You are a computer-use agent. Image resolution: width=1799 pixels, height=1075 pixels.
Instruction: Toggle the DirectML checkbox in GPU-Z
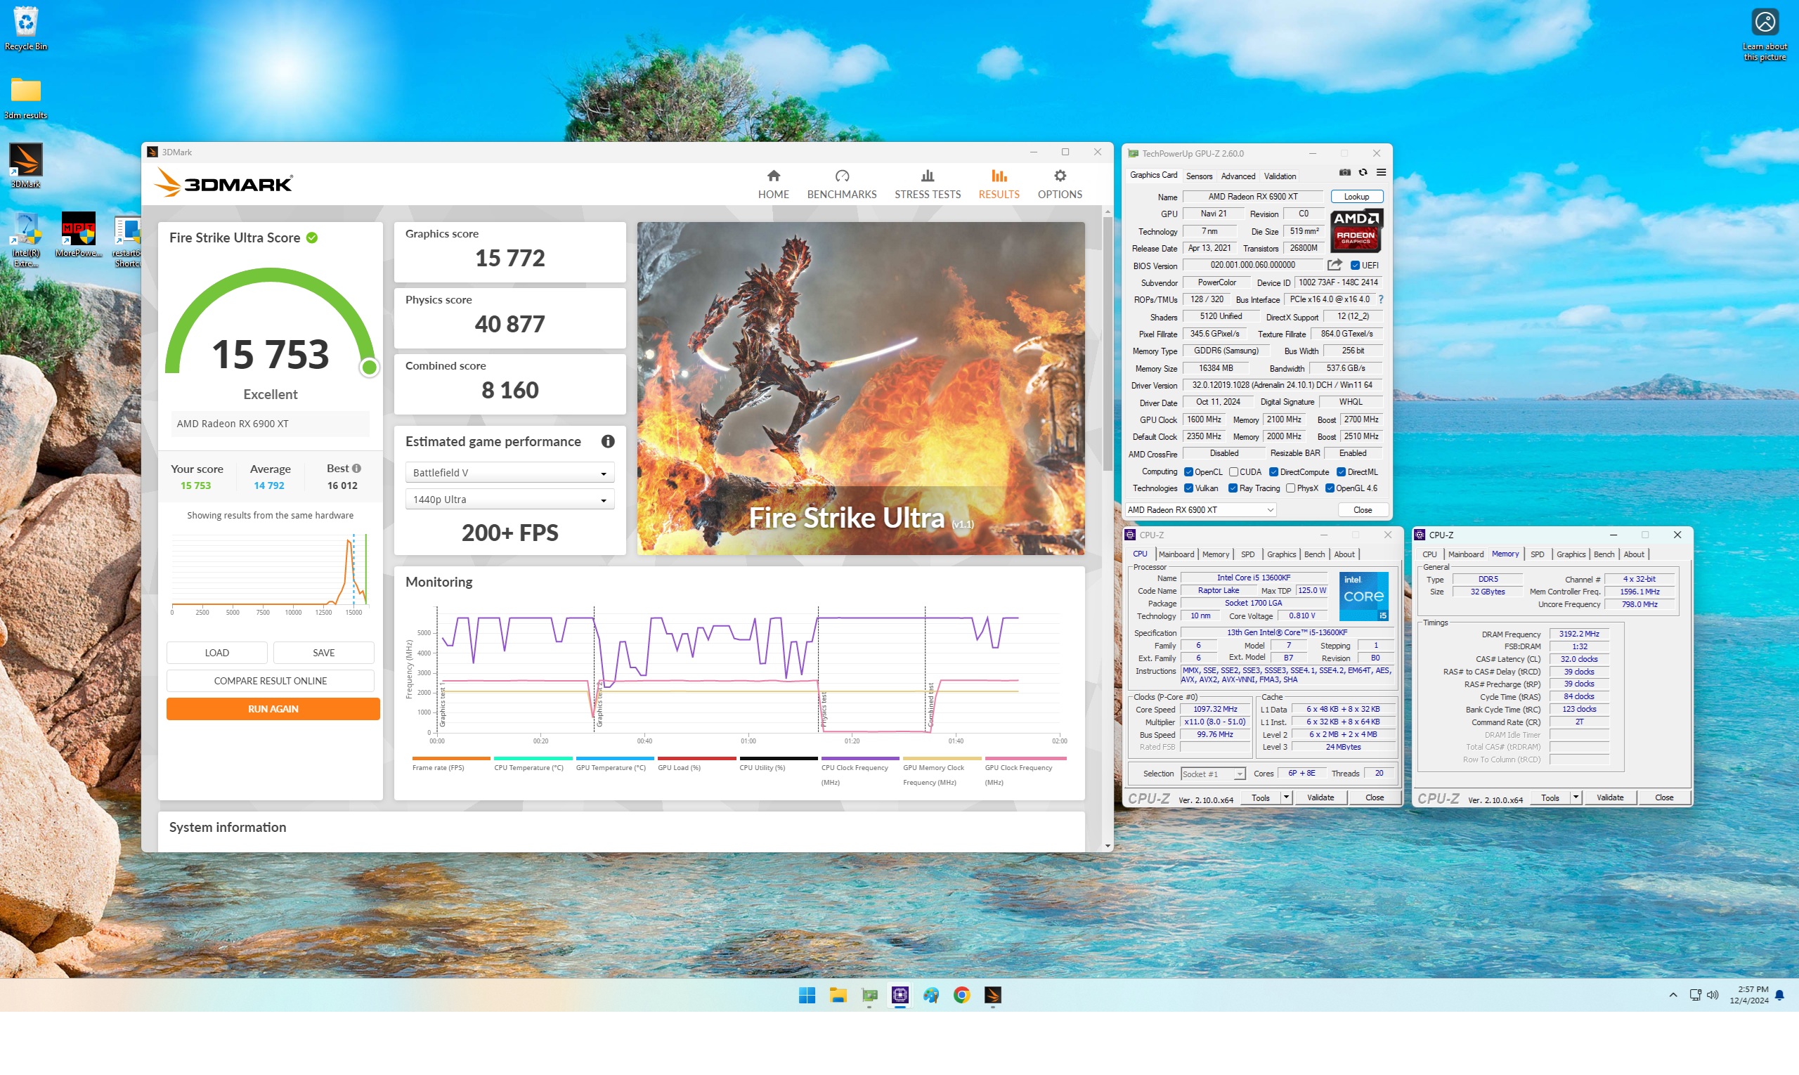click(x=1340, y=471)
